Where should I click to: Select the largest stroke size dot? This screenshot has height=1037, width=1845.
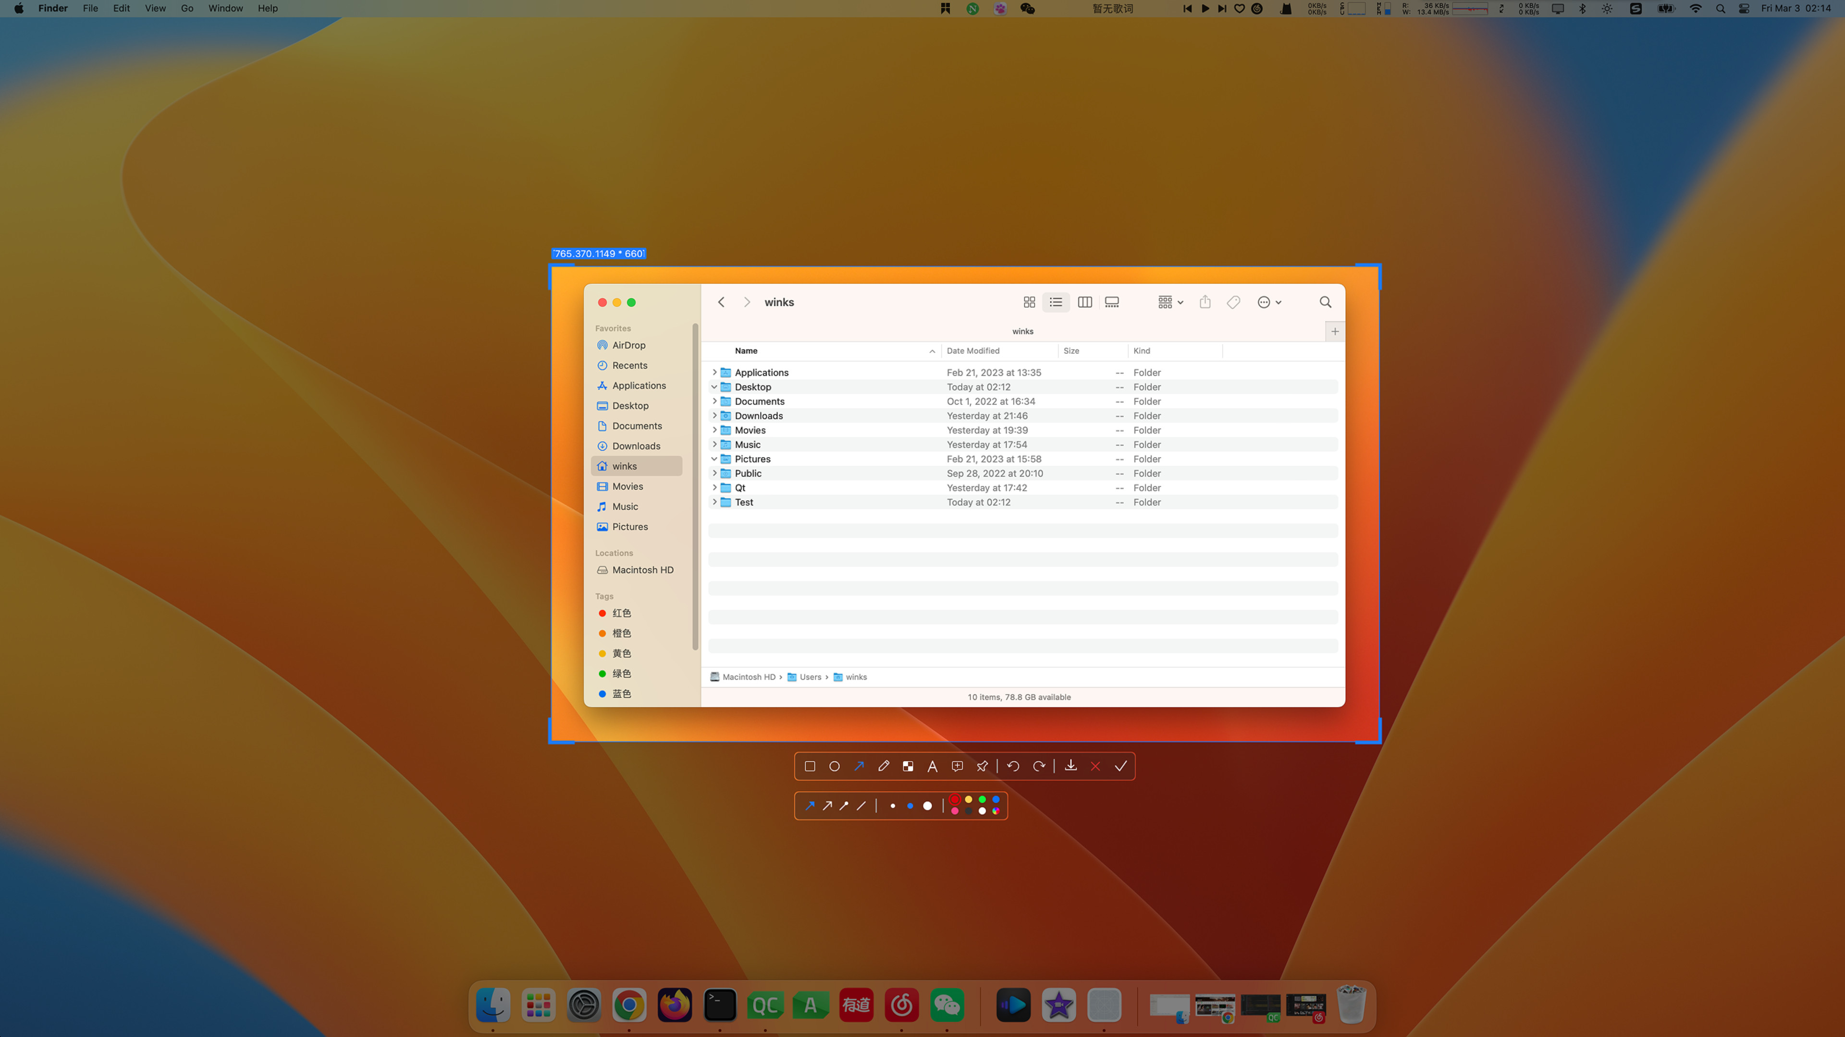click(927, 806)
